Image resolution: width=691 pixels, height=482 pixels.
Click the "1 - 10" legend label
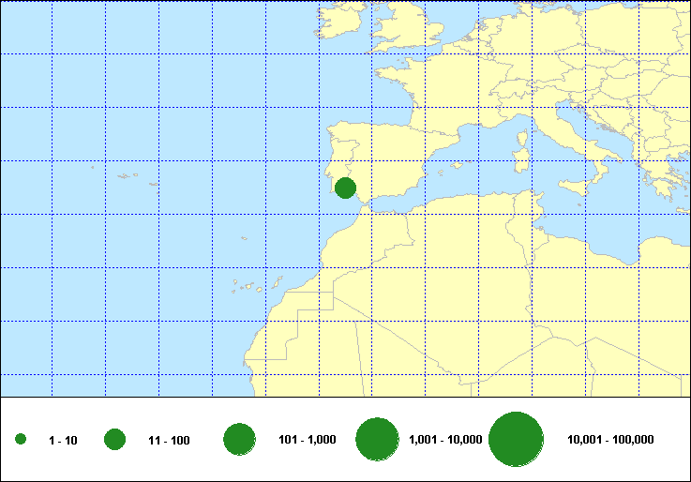(63, 440)
